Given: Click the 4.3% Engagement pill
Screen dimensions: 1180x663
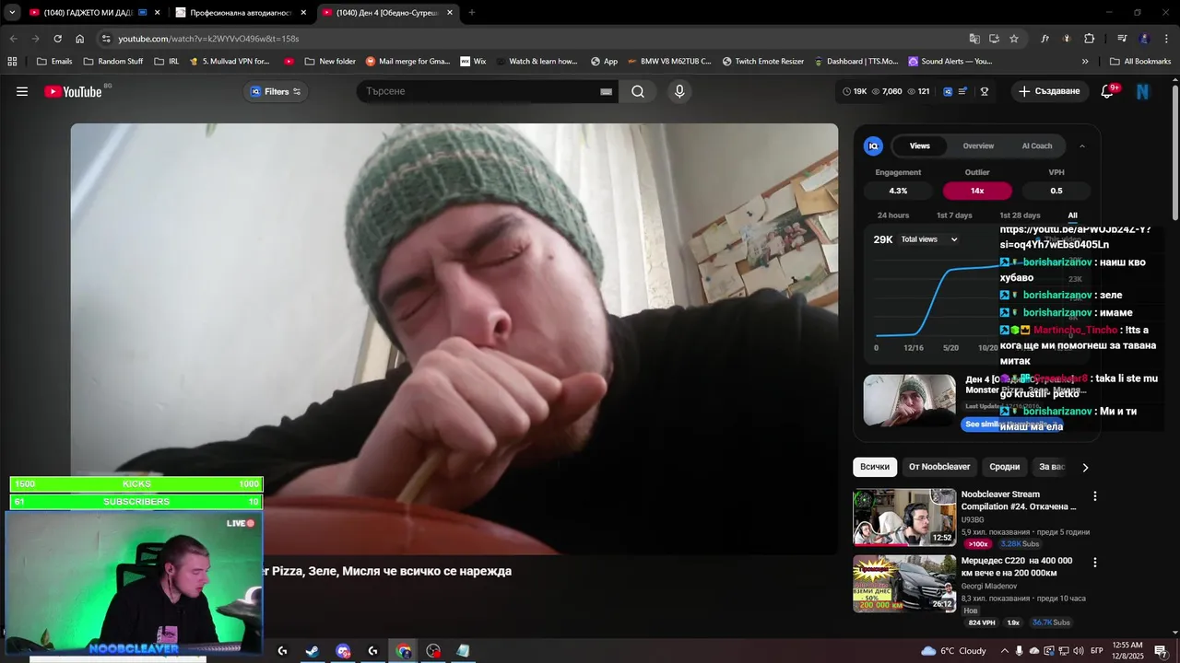Looking at the screenshot, I should tap(898, 191).
